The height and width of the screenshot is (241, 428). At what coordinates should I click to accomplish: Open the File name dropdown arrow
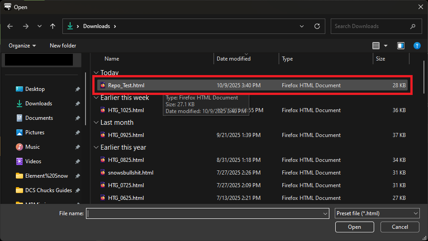[325, 213]
